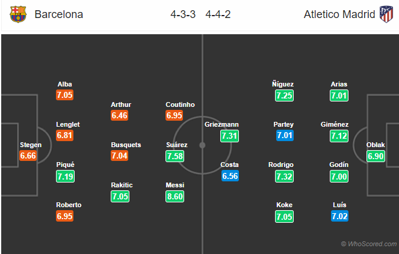Click the Barcelona club crest icon

[x=18, y=14]
